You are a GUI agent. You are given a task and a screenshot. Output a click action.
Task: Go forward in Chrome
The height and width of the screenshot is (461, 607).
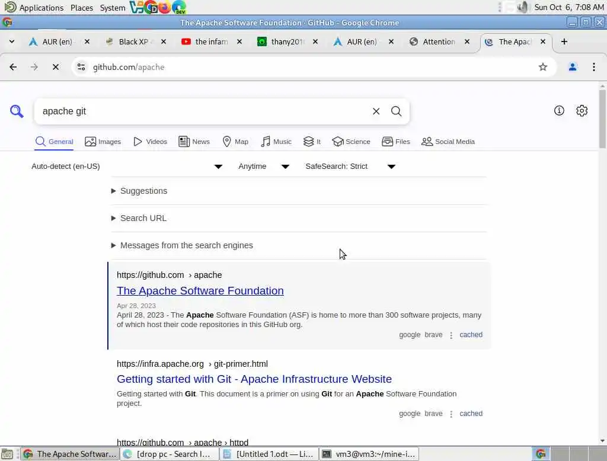34,67
